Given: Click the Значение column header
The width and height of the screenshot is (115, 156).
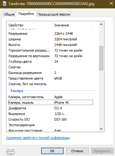Looking at the screenshot, I should 73,25.
